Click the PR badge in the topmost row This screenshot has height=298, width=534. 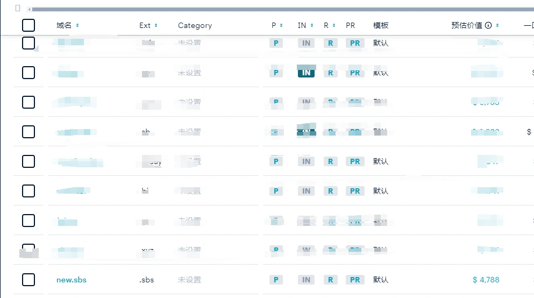pyautogui.click(x=355, y=43)
